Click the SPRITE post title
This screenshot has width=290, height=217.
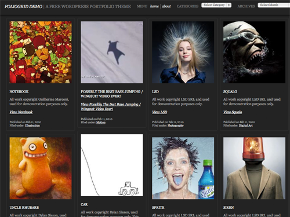pos(158,208)
